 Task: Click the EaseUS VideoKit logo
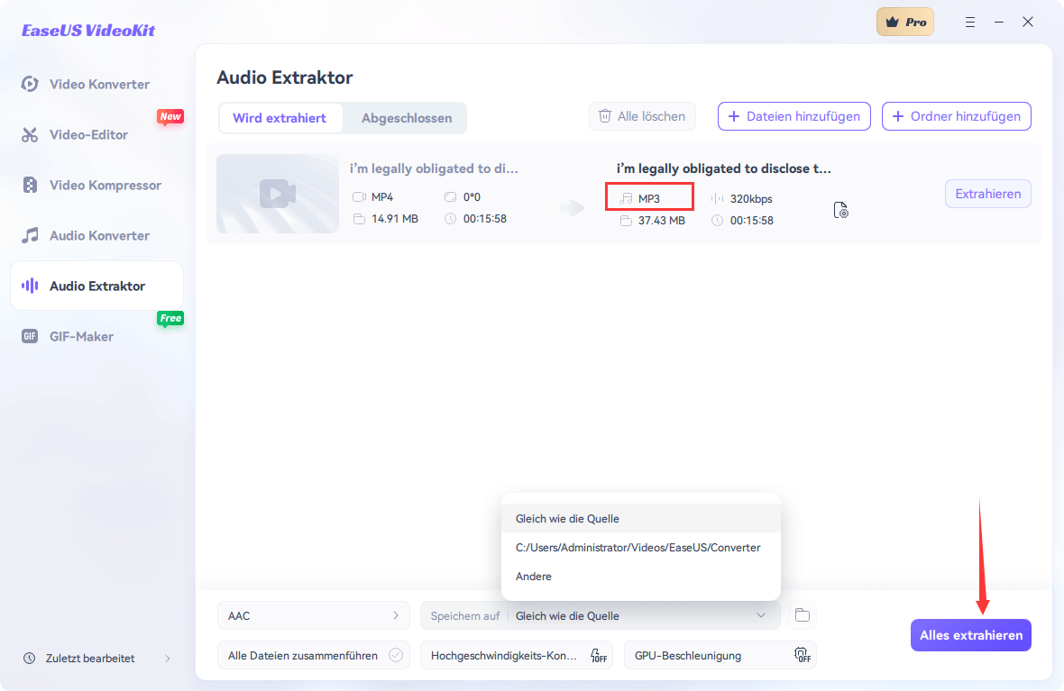coord(88,31)
